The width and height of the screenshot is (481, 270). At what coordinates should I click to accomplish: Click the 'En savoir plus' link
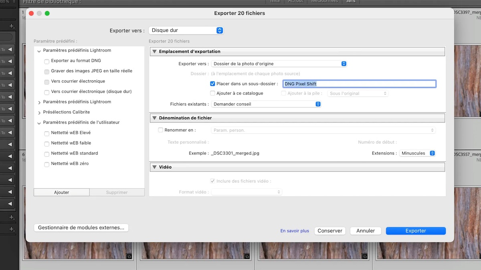click(295, 231)
